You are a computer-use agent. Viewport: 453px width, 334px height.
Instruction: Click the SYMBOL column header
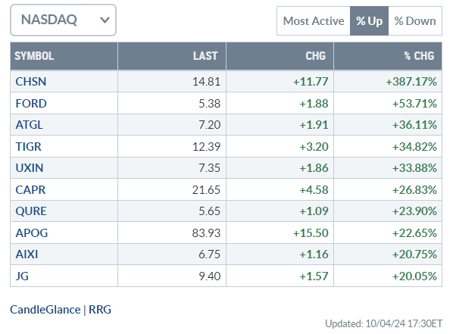[x=64, y=56]
